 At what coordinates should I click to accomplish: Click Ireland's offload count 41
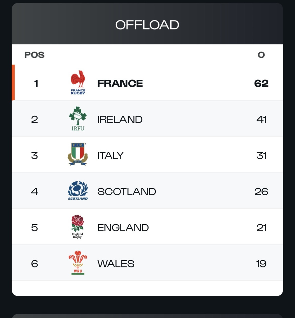point(261,119)
